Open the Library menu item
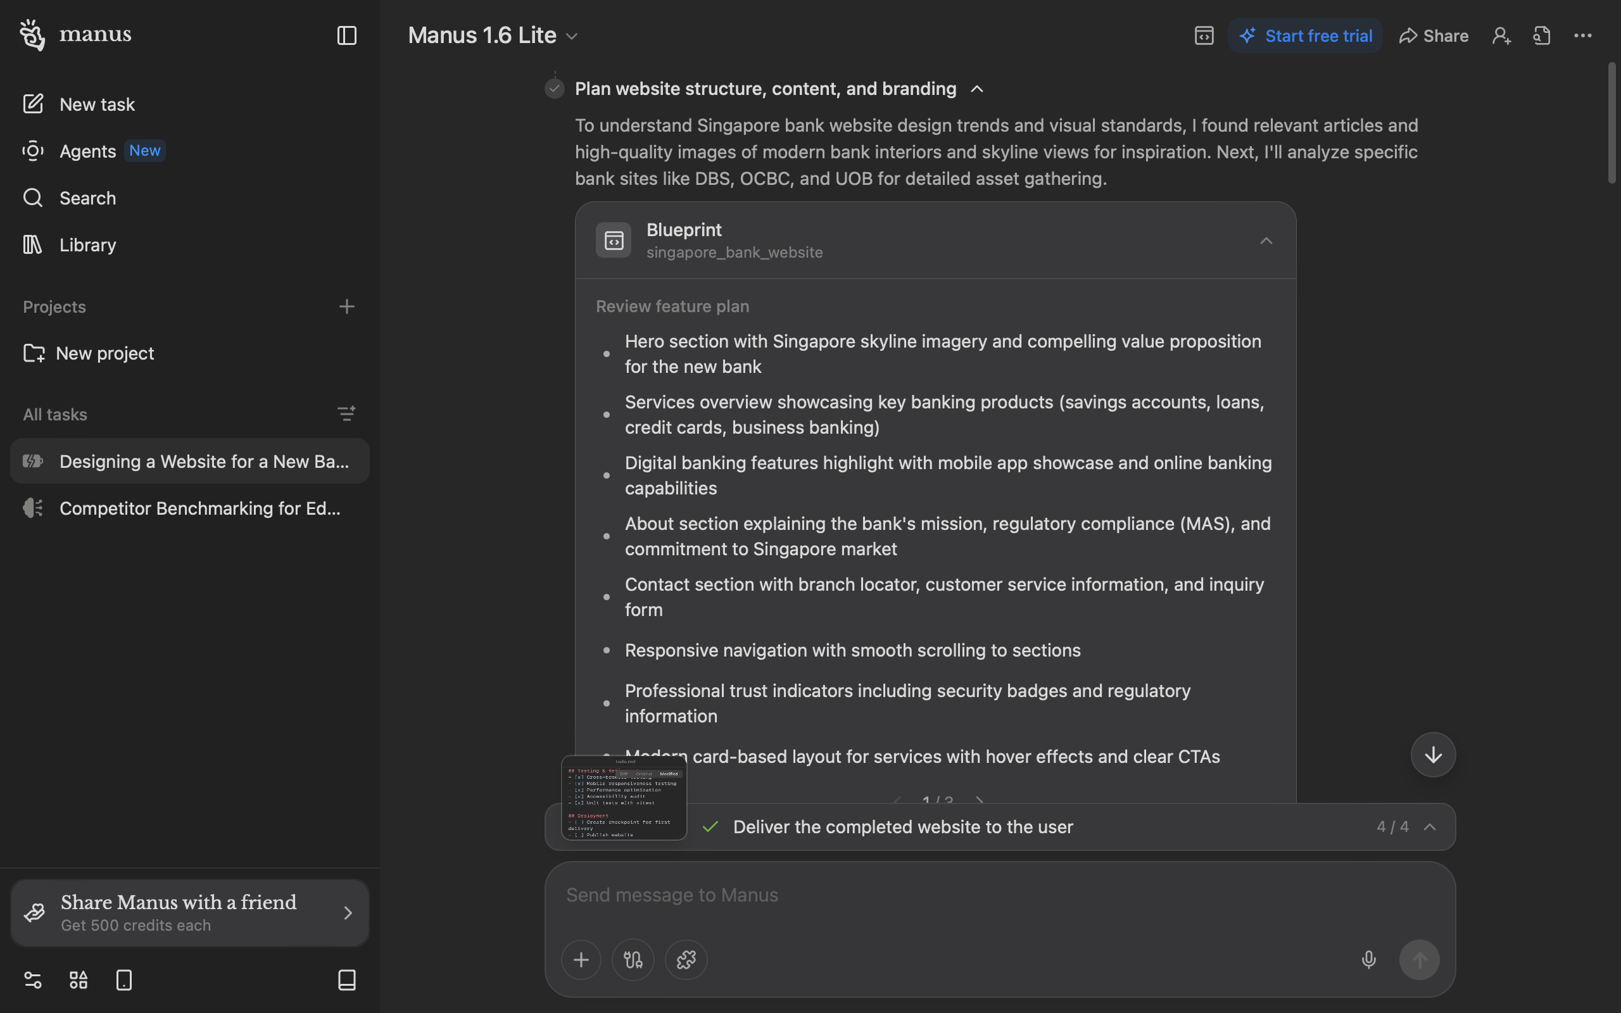This screenshot has height=1013, width=1621. pos(88,244)
